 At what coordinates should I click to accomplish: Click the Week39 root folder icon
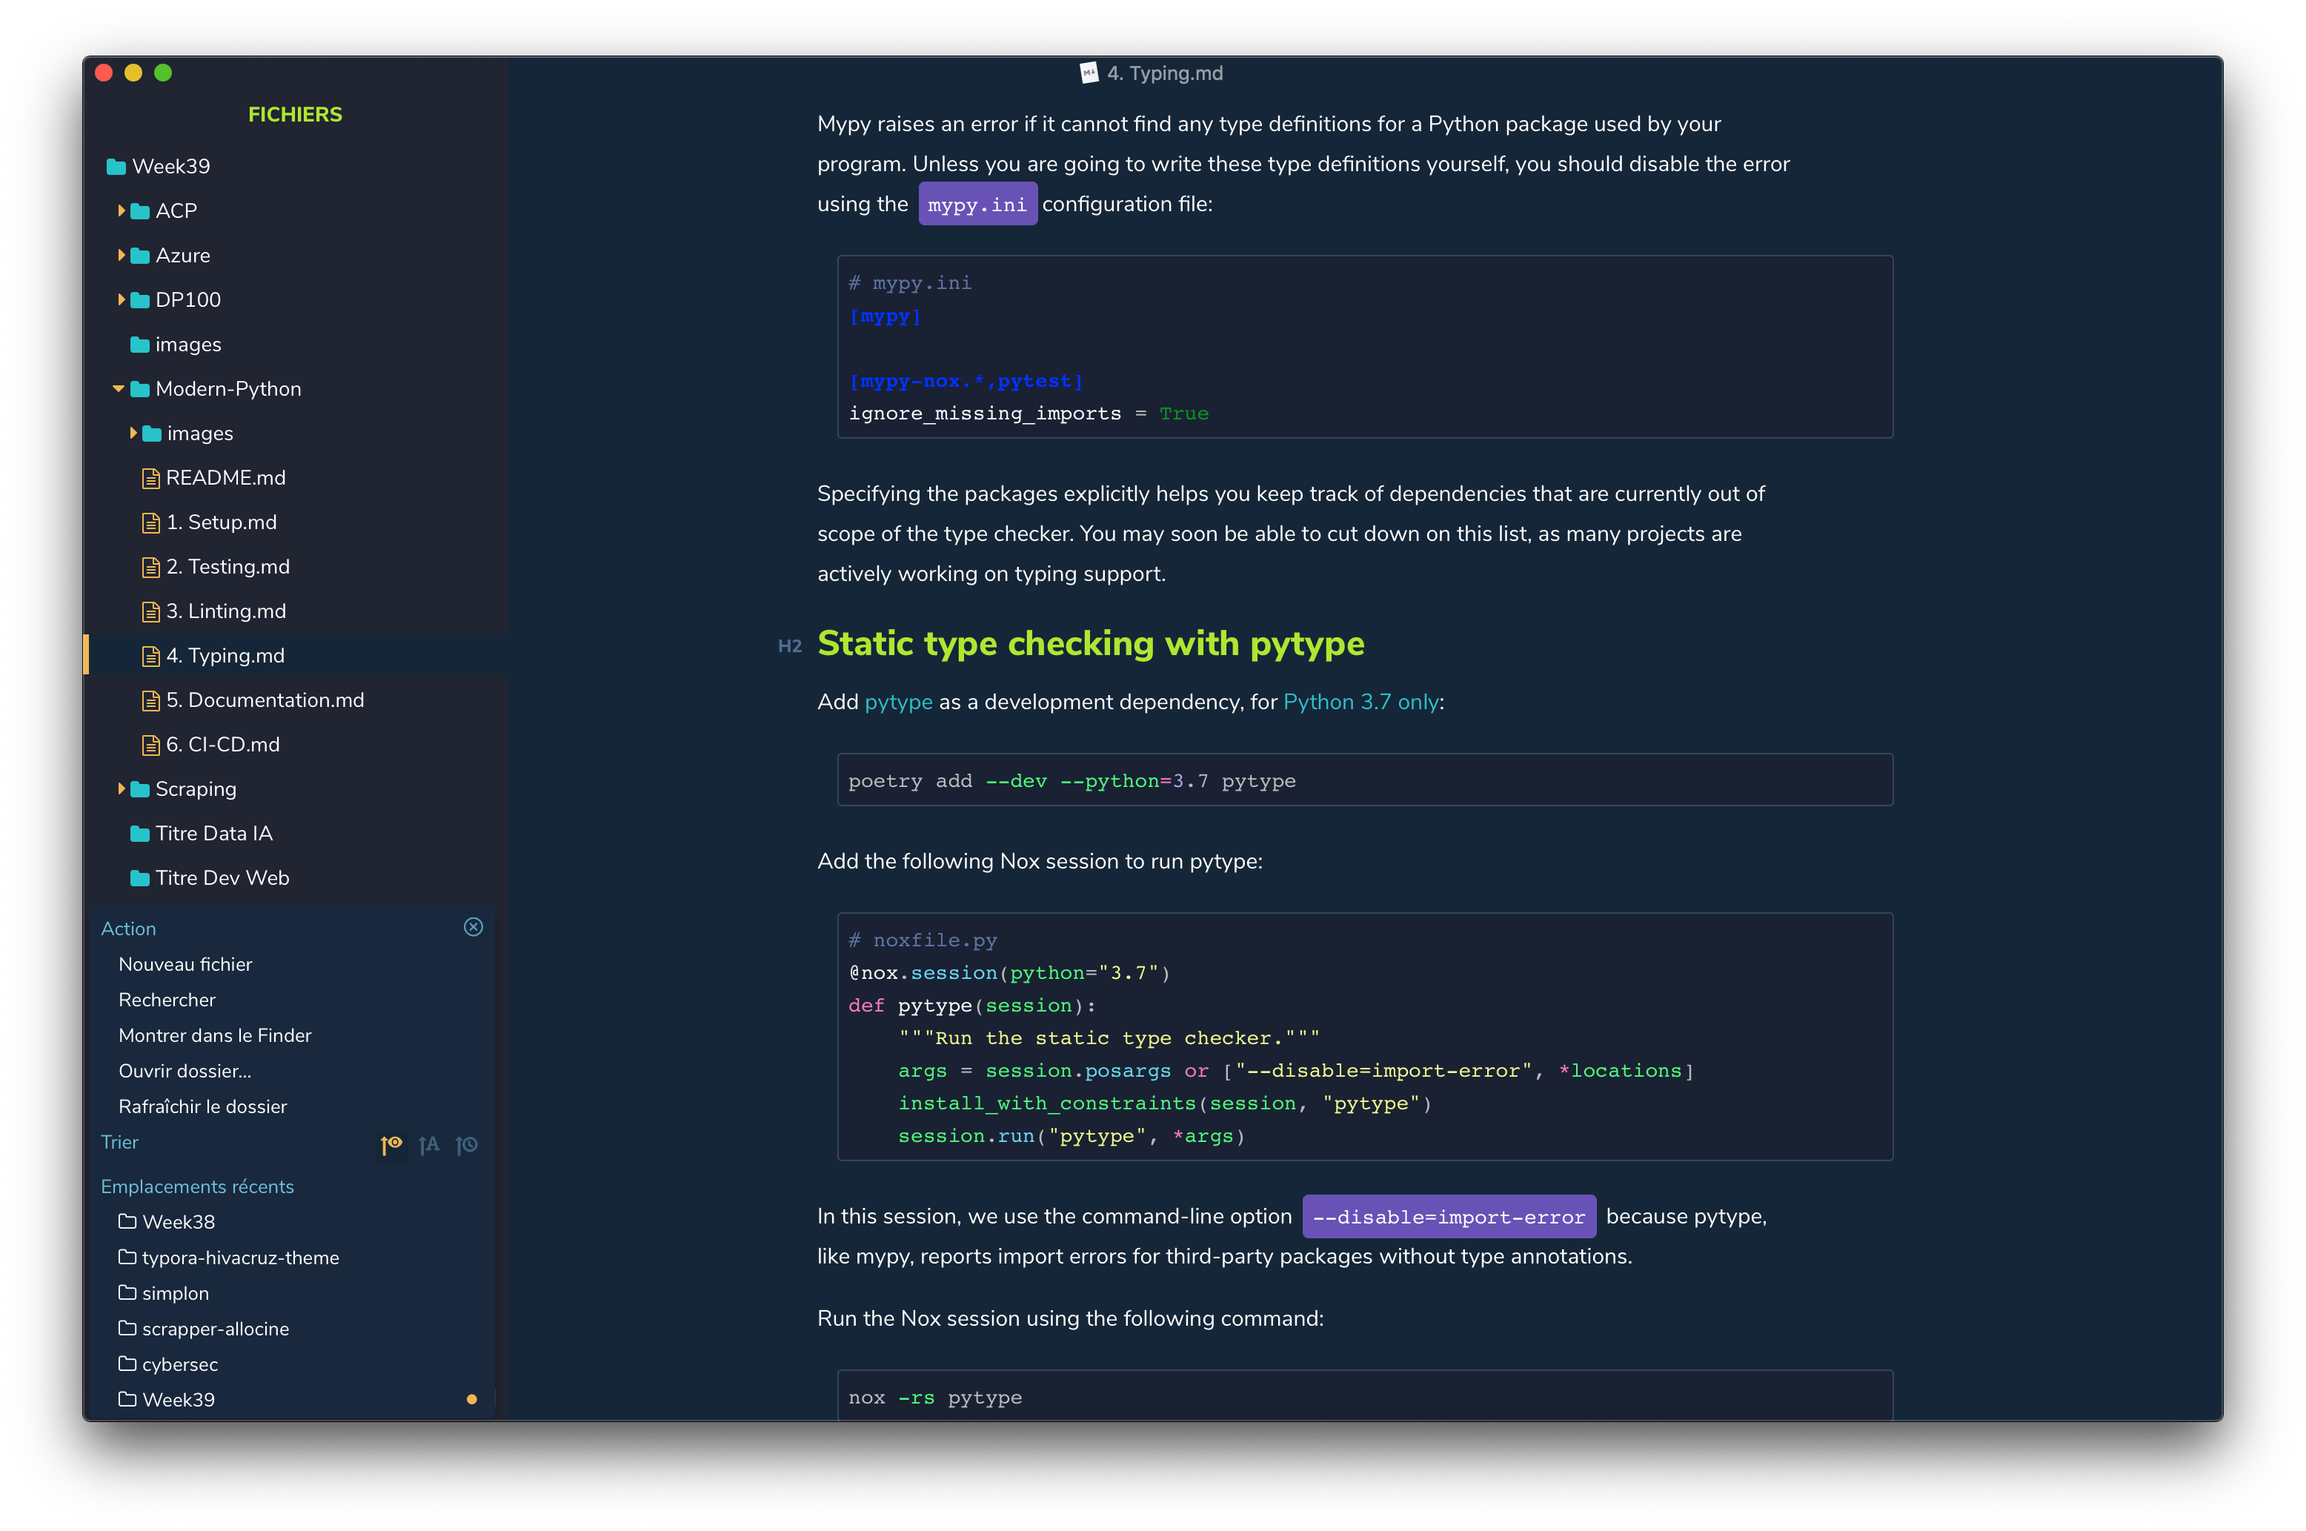pyautogui.click(x=116, y=166)
